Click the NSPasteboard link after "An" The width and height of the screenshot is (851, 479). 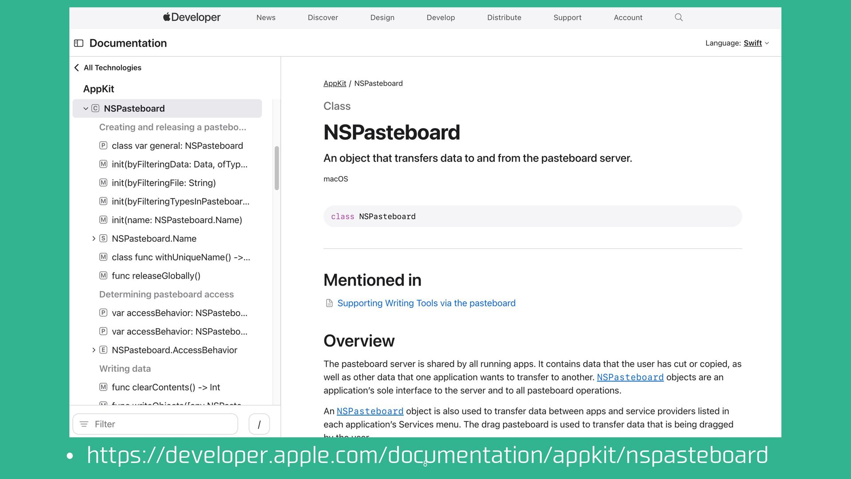coord(370,411)
